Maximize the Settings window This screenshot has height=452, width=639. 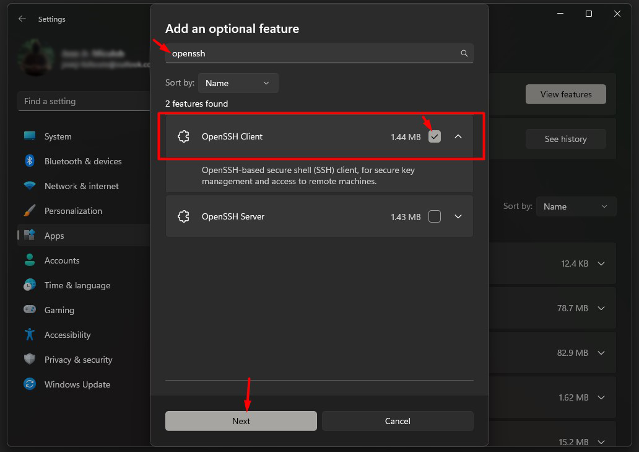pos(588,14)
